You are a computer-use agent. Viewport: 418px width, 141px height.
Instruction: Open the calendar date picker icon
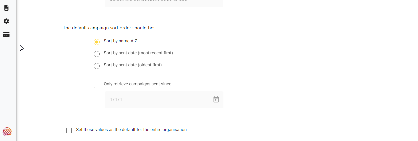[x=216, y=99]
